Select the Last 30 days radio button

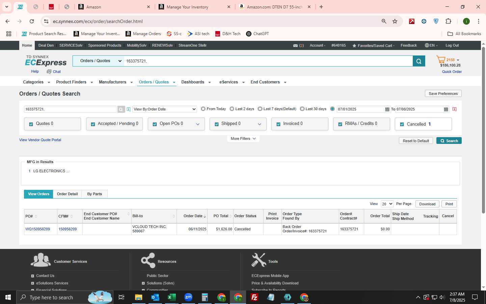point(302,109)
